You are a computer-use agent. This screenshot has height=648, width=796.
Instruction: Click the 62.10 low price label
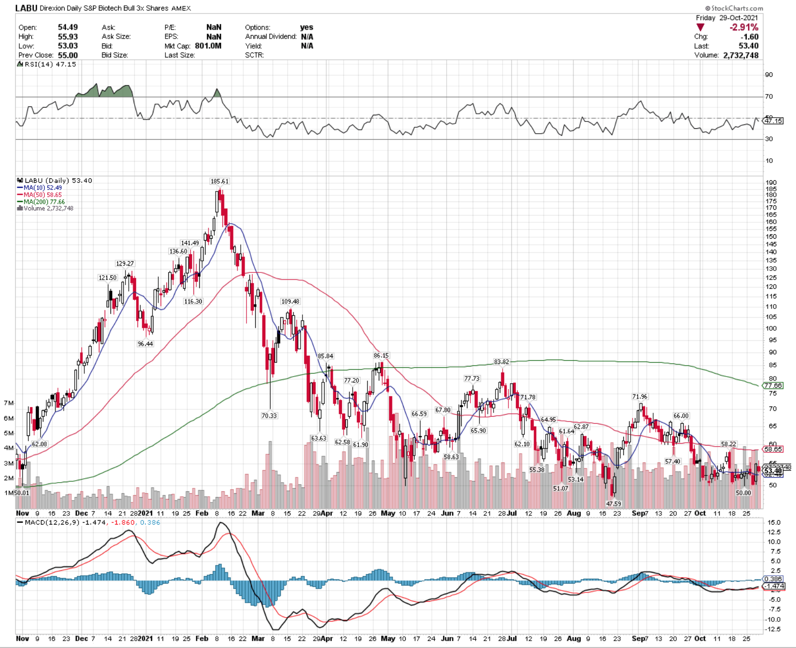[522, 444]
